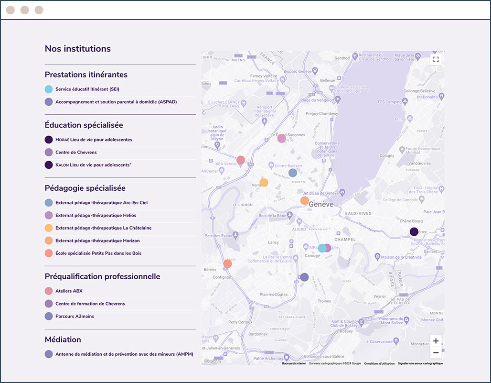Click the Parcours A2mains entry
Viewport: 491px width, 383px height.
point(75,316)
